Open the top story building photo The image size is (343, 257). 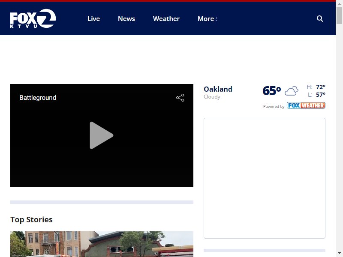coord(102,244)
